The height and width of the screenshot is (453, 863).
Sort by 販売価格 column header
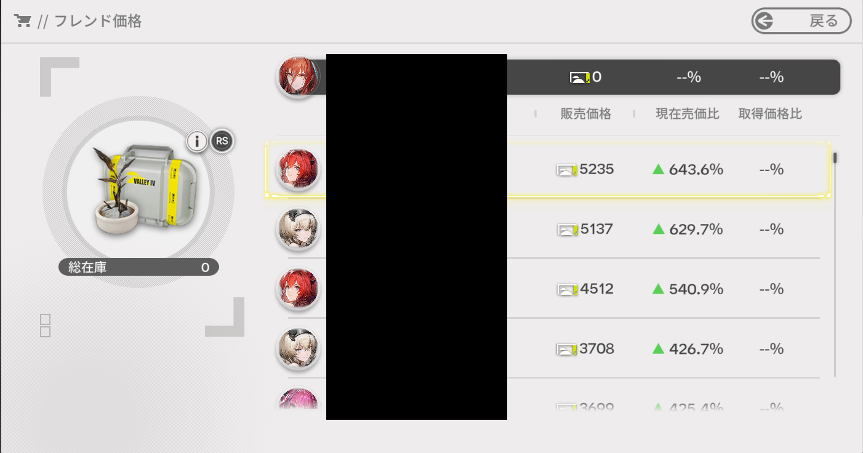coord(585,114)
